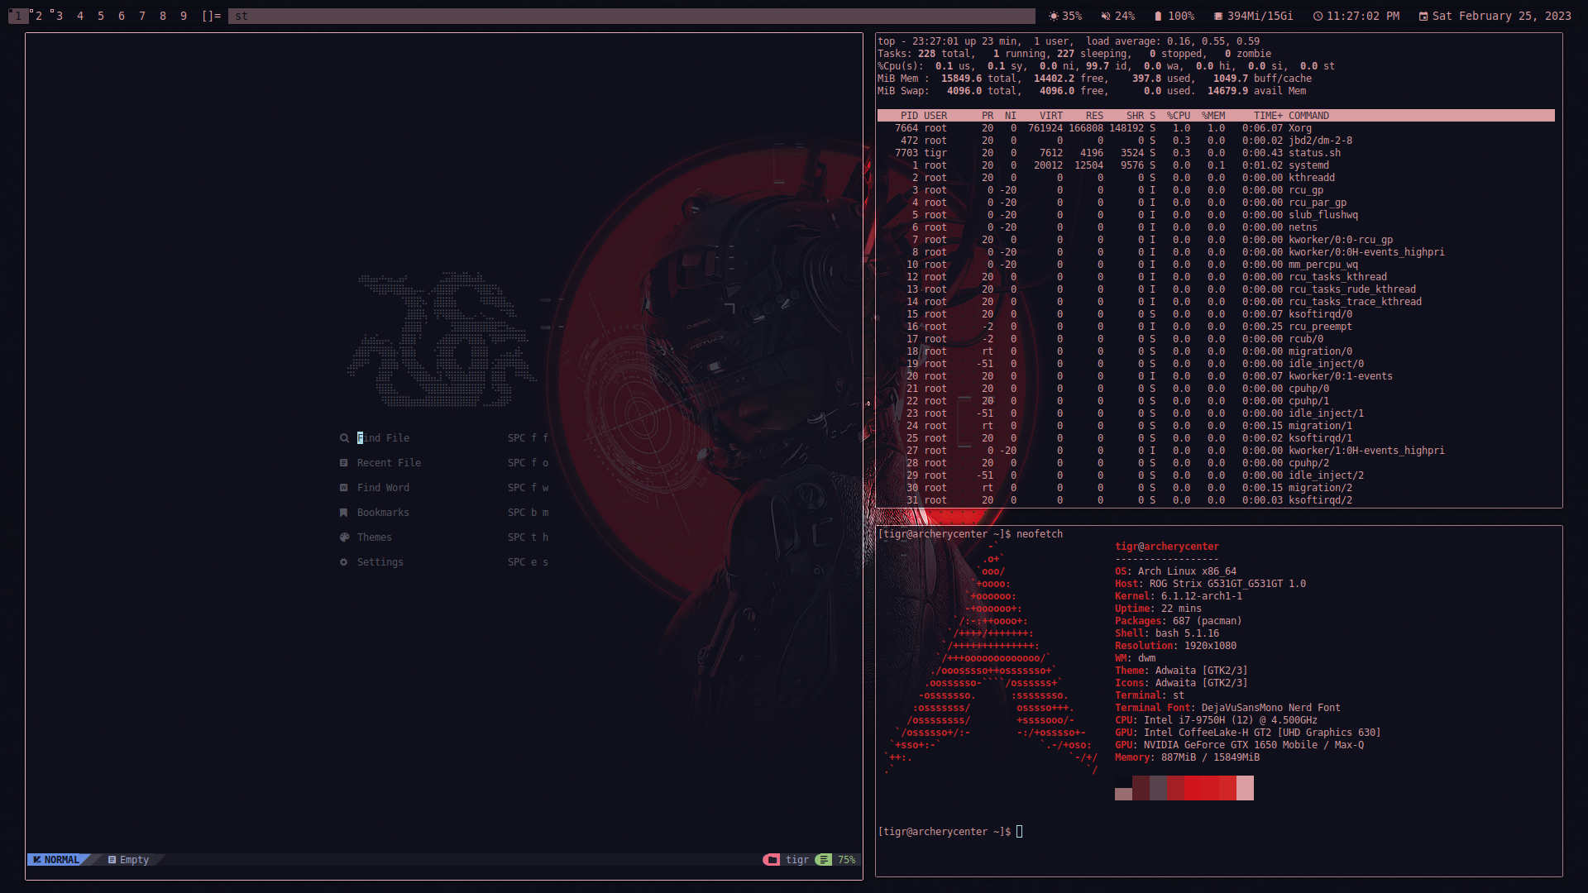1588x893 pixels.
Task: Switch to dwm workspace tag 3
Action: coord(60,16)
